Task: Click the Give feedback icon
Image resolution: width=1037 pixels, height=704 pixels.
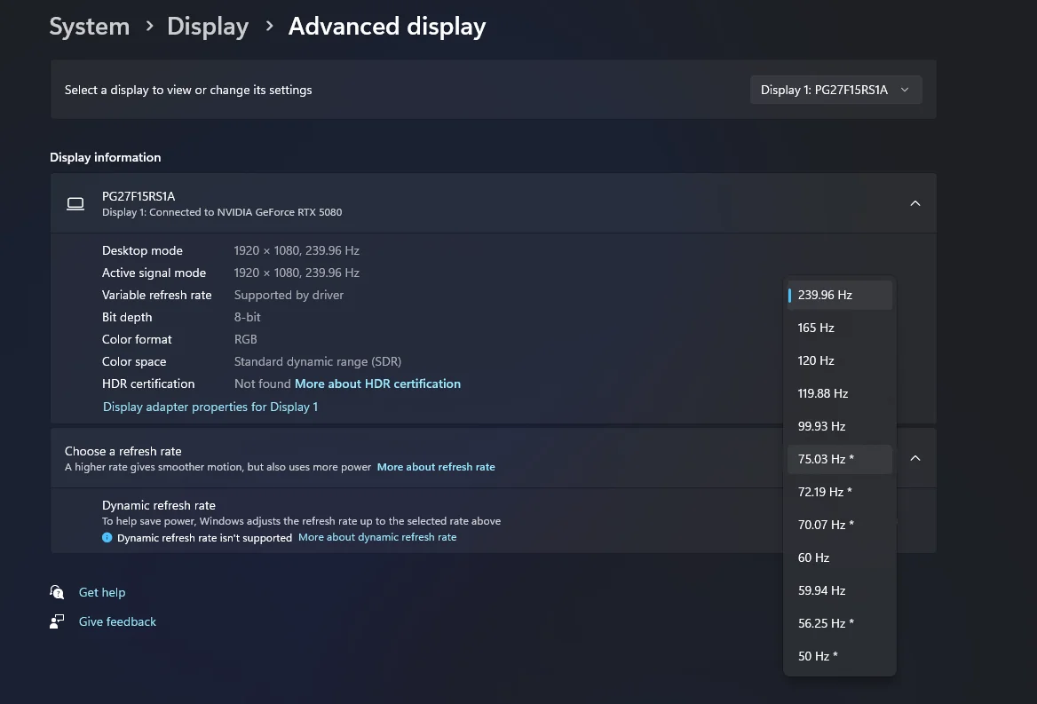Action: 57,621
